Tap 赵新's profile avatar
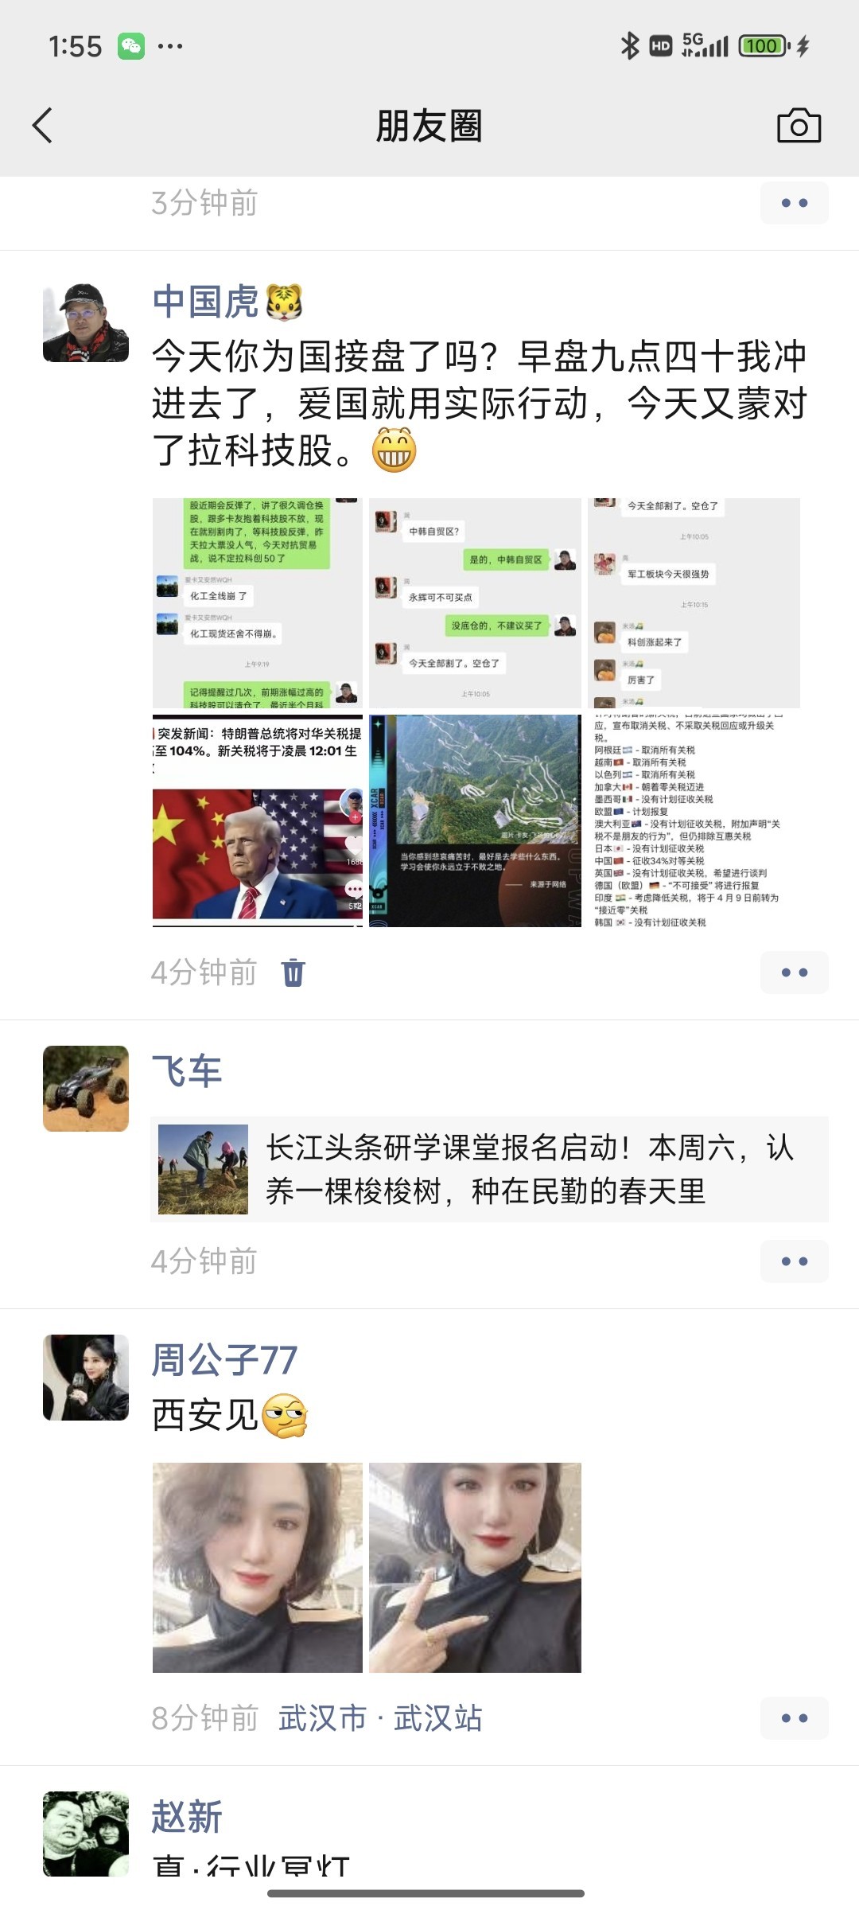This screenshot has height=1910, width=859. [86, 1834]
